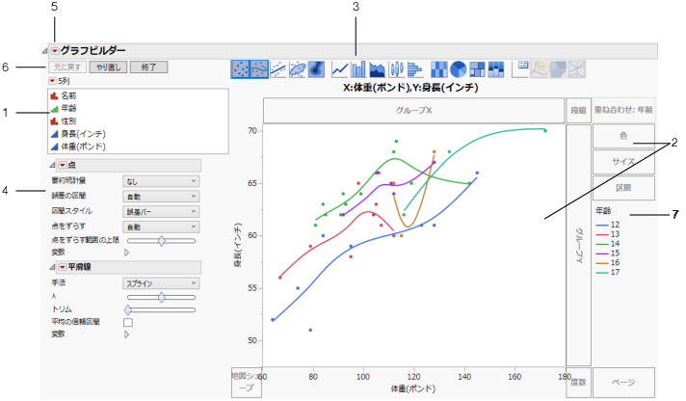Click the 度数 drop zone
686x401 pixels.
[578, 382]
